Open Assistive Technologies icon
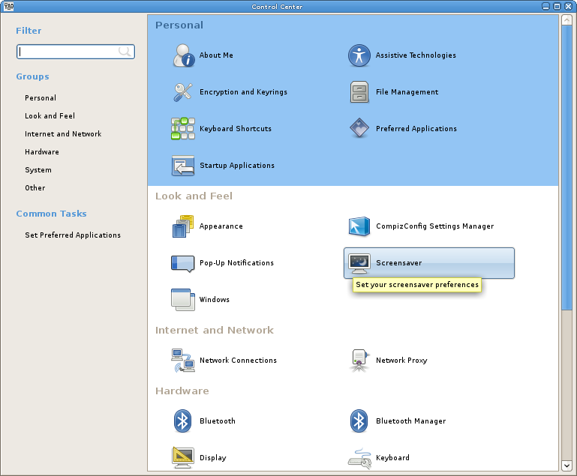Image resolution: width=577 pixels, height=476 pixels. coord(359,55)
